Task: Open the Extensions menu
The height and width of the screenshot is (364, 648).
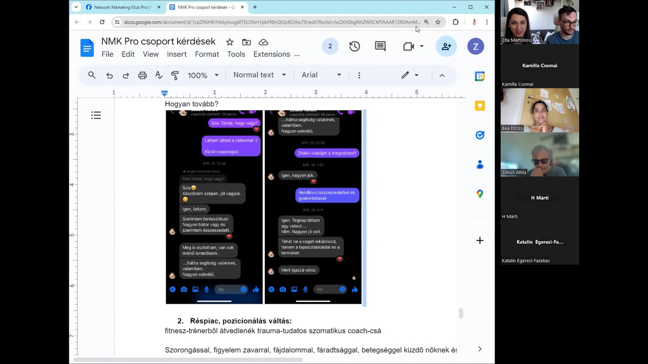Action: point(272,54)
